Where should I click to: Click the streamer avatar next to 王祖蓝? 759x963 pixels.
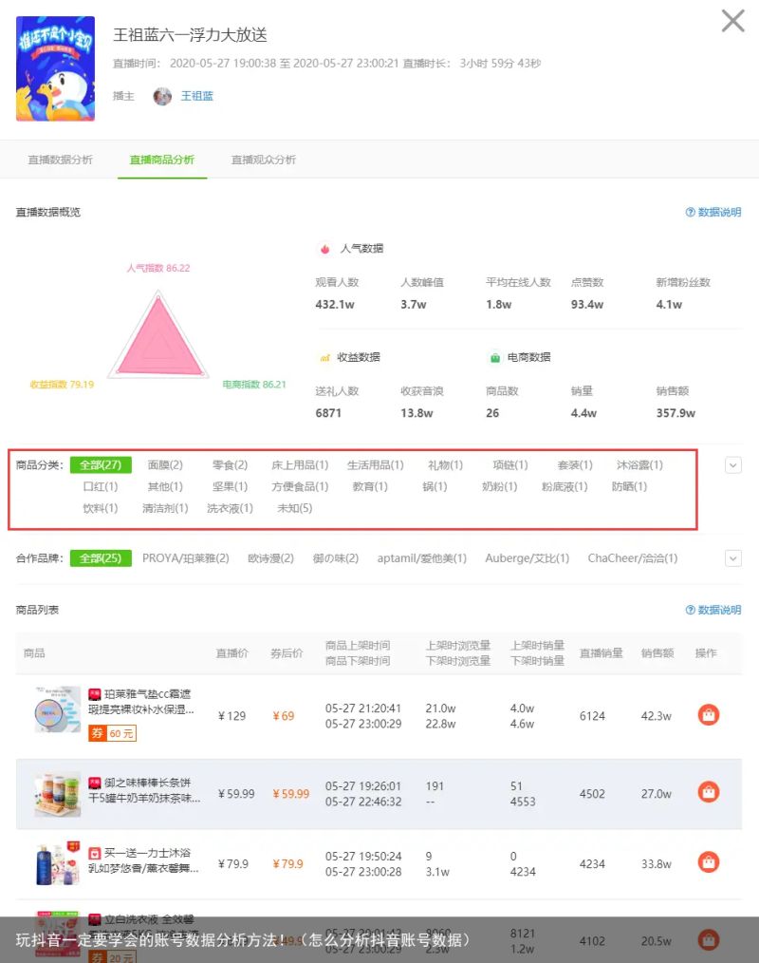(x=162, y=97)
